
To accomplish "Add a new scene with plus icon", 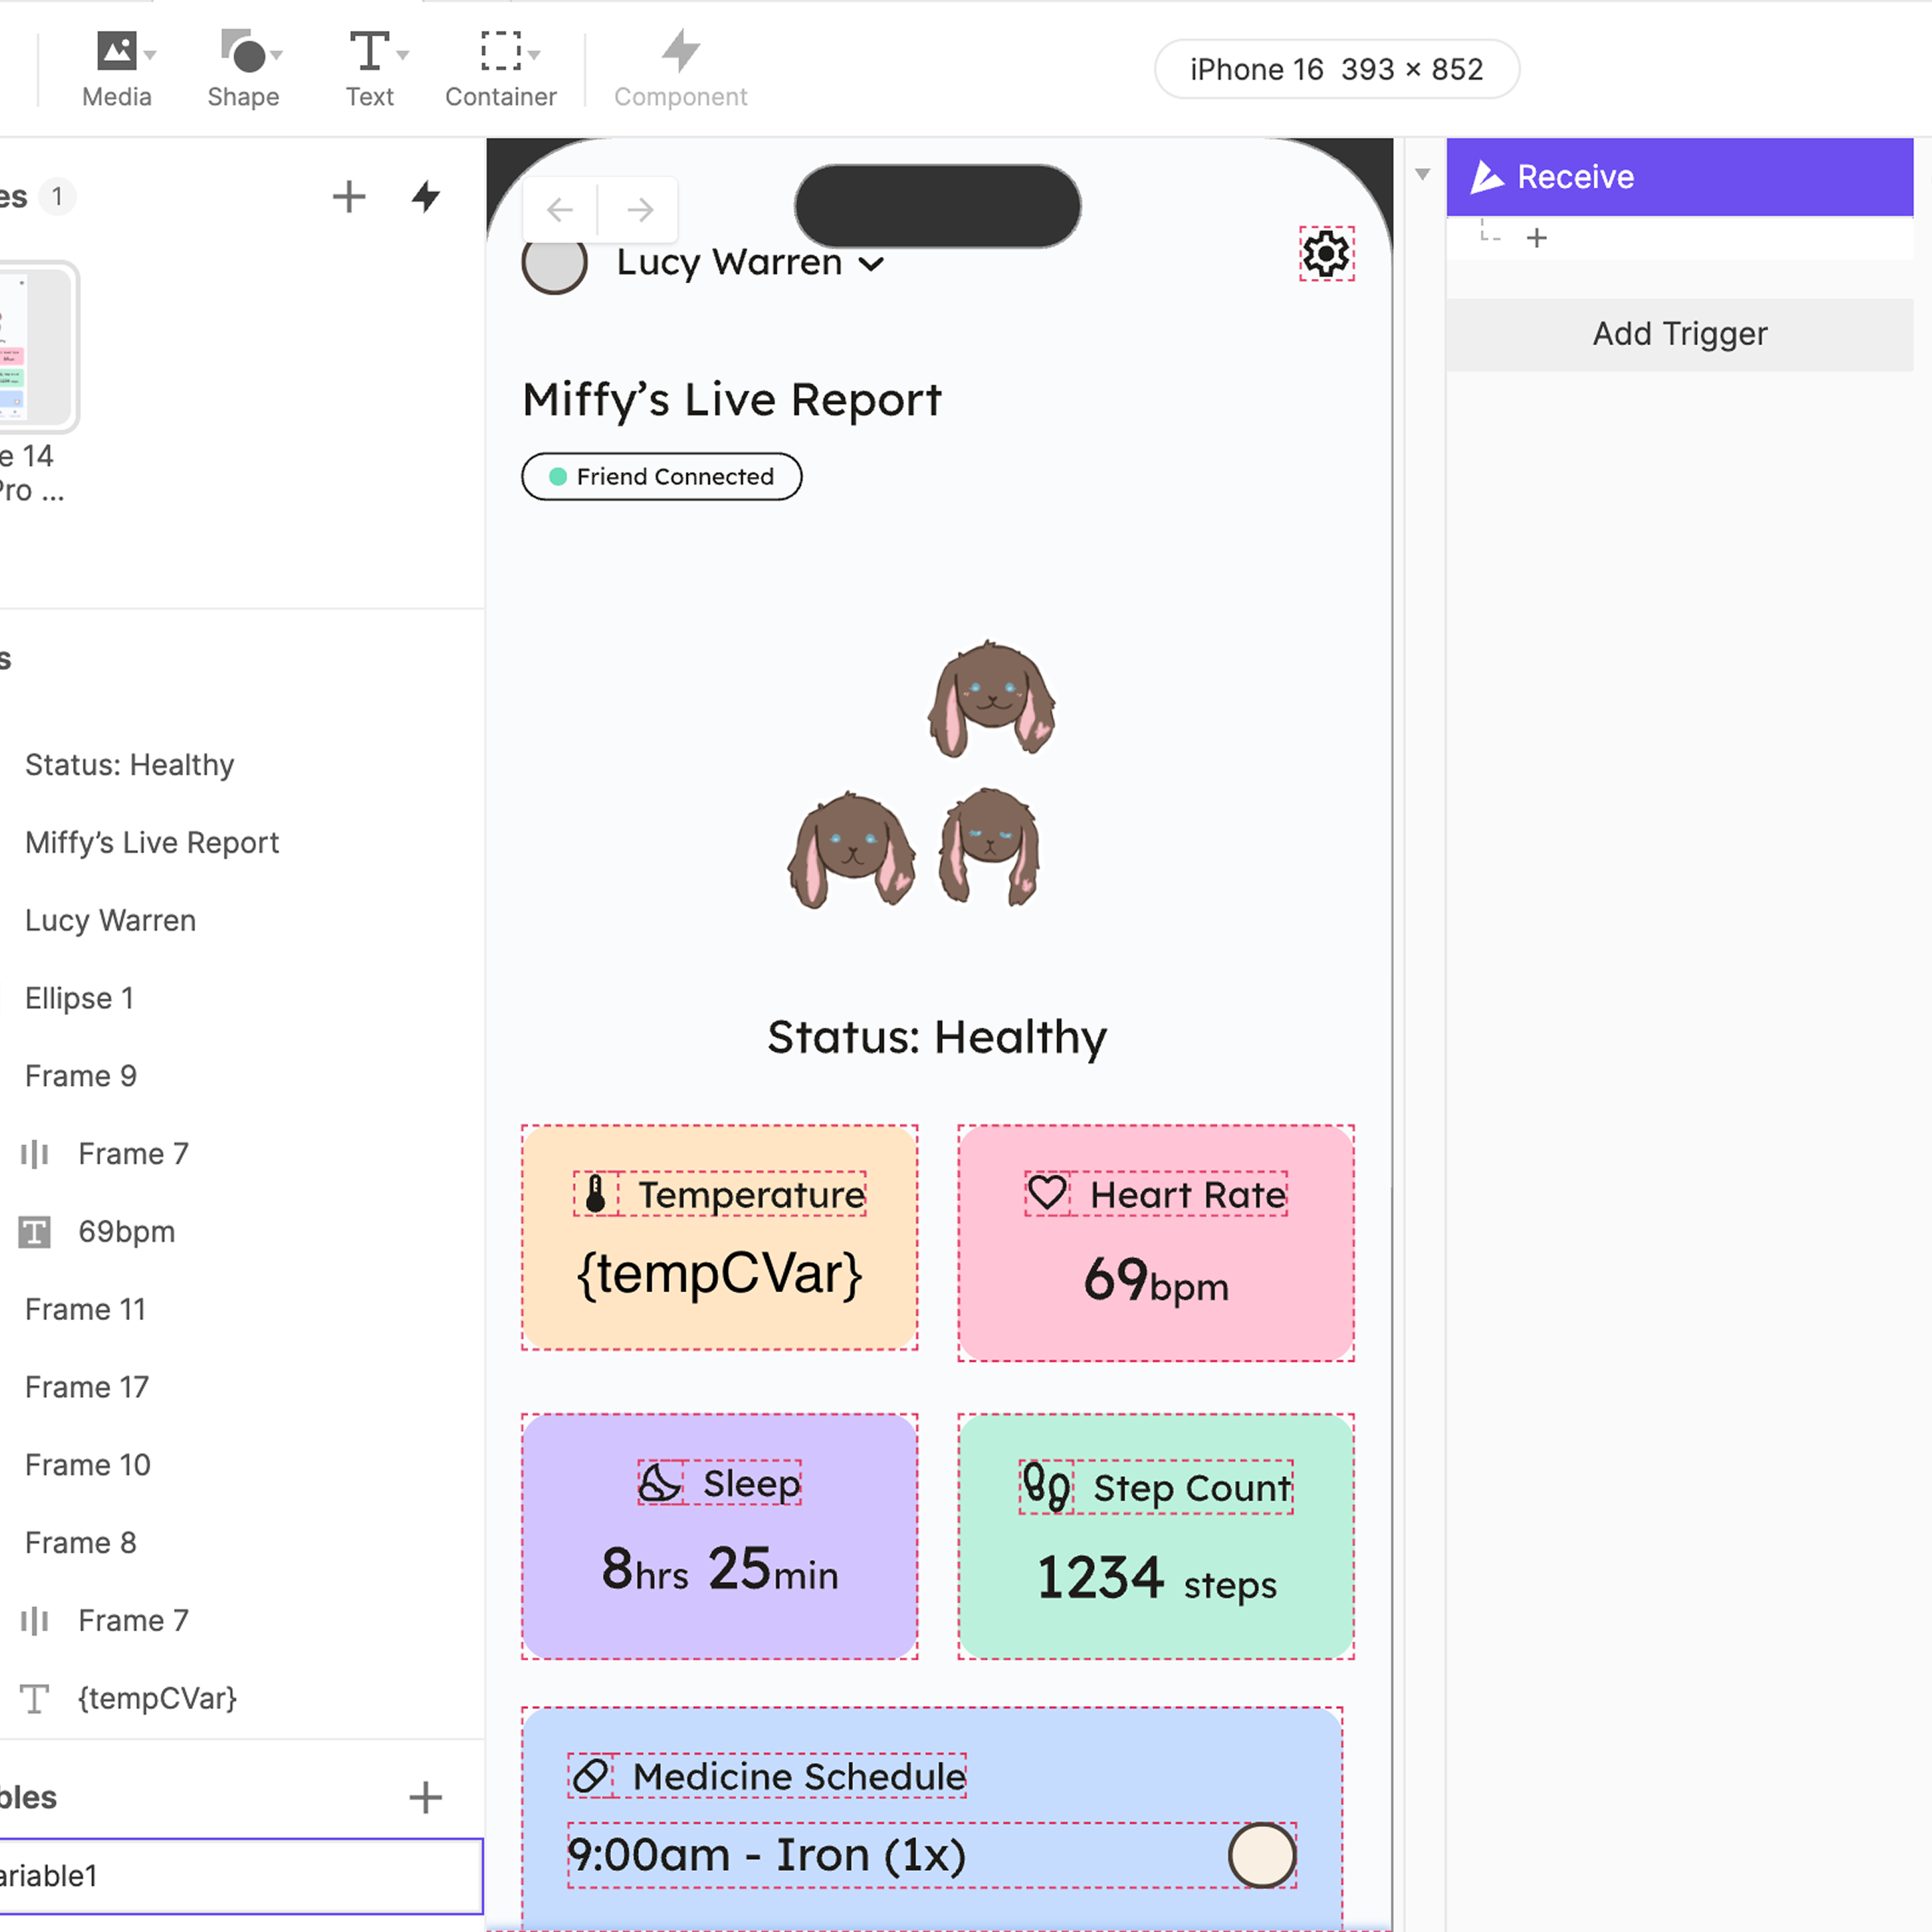I will (348, 196).
